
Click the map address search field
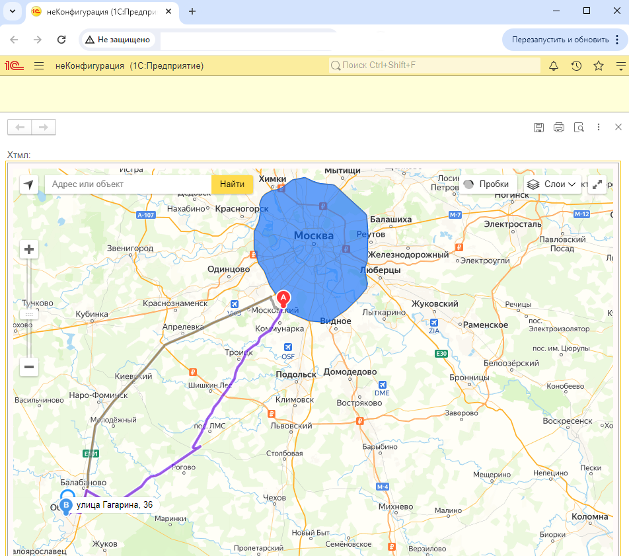point(128,184)
